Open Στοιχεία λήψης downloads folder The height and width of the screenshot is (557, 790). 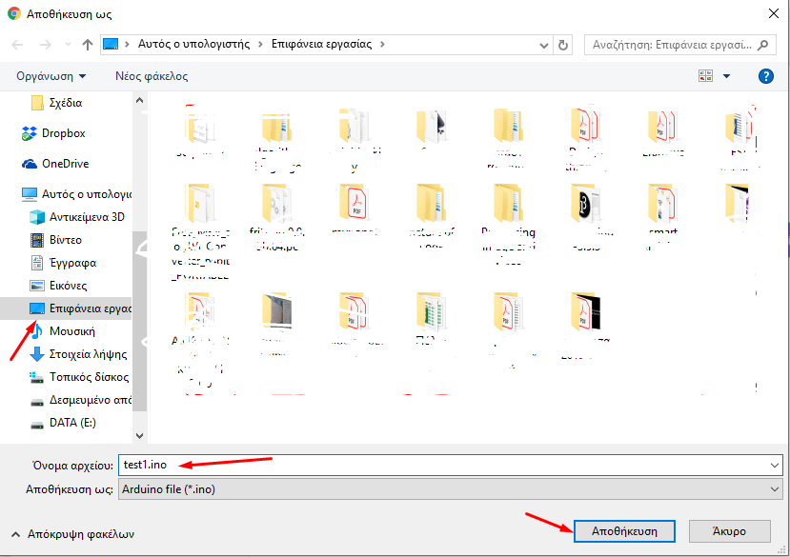pos(88,354)
